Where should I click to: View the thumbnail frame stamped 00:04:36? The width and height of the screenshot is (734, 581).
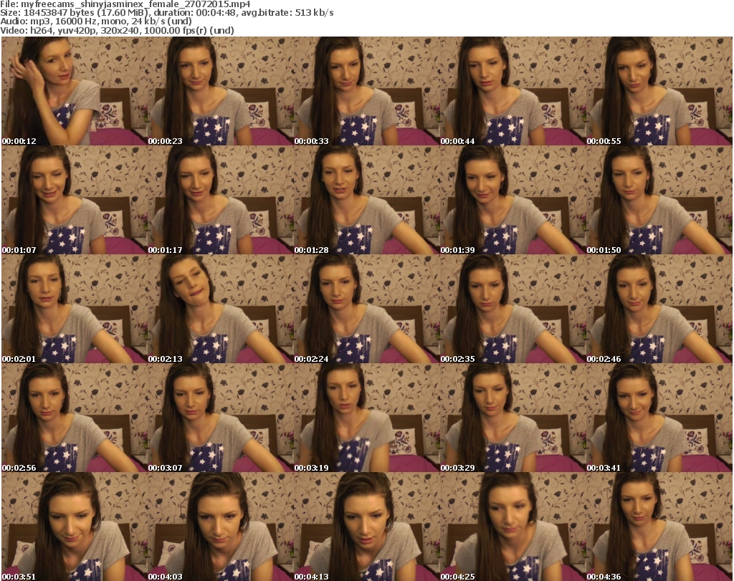[x=659, y=527]
